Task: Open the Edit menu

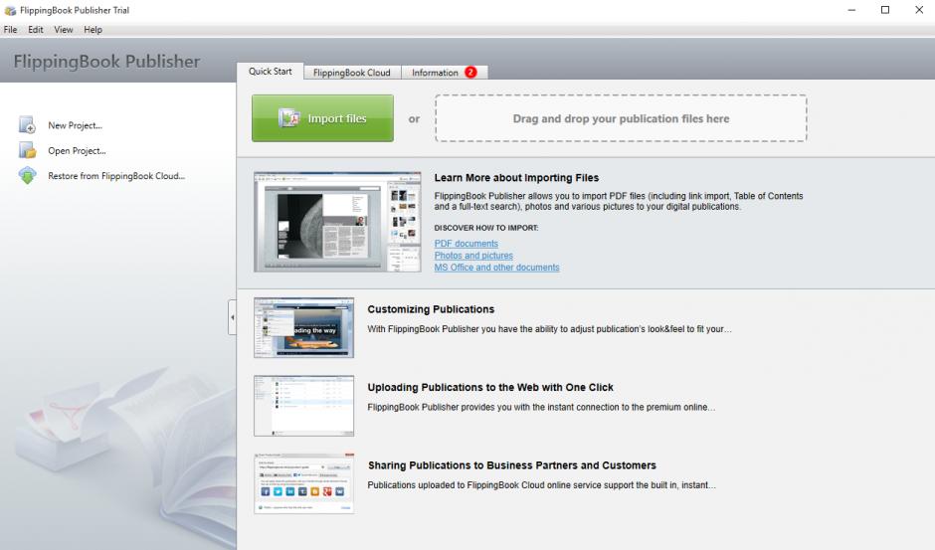Action: (36, 29)
